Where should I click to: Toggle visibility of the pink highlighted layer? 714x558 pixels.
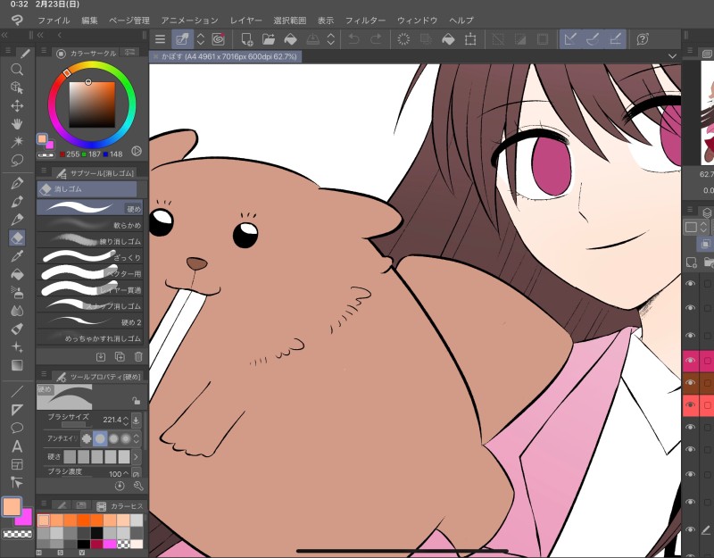pos(690,361)
